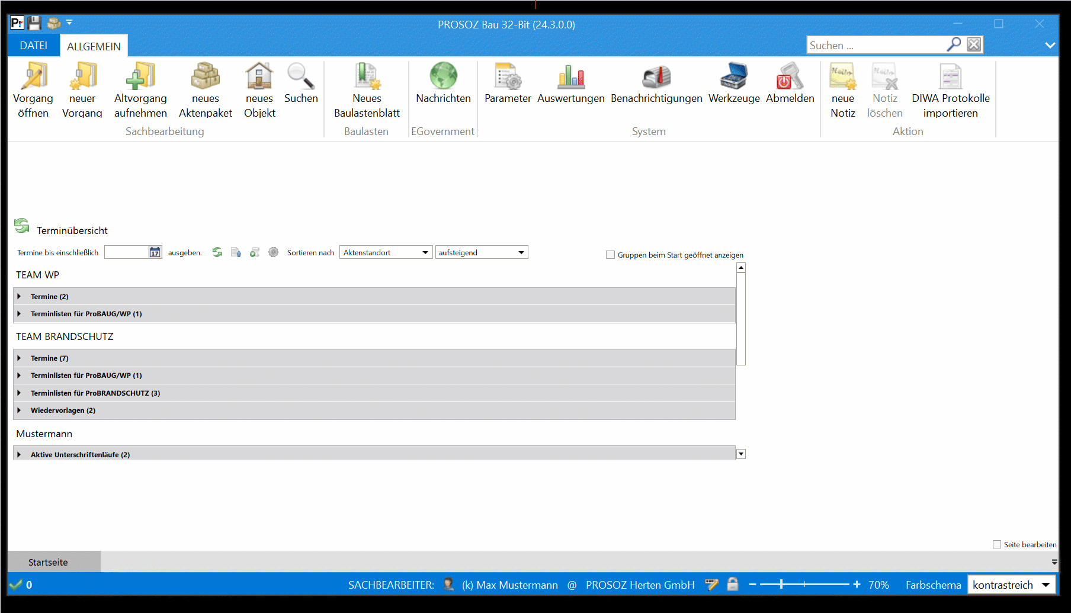Open Nachrichten globe icon
This screenshot has width=1071, height=613.
(443, 84)
